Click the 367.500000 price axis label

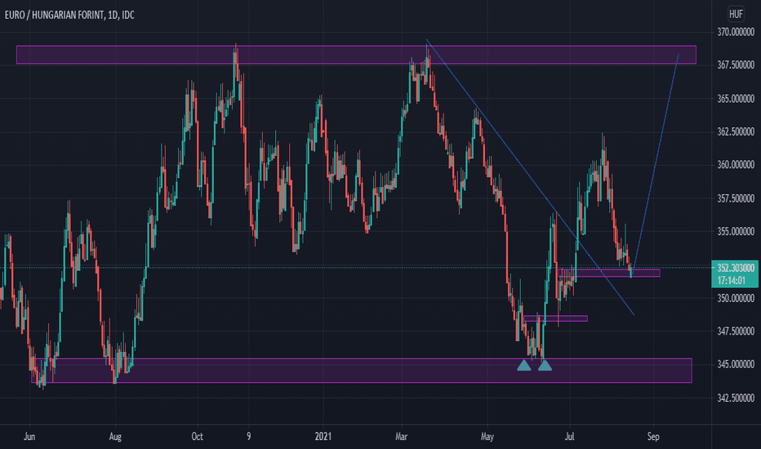(x=736, y=65)
